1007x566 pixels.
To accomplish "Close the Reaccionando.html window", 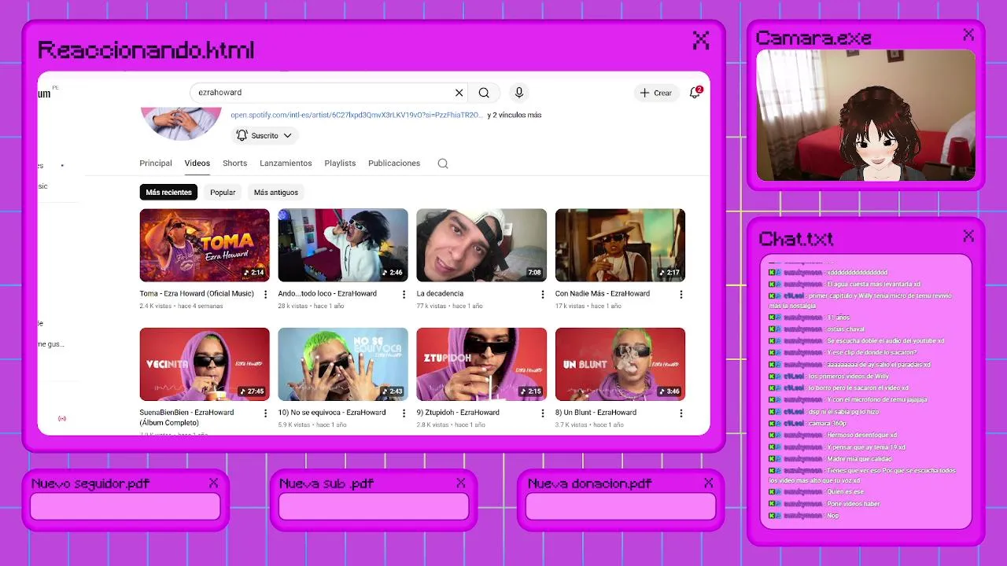I will click(701, 40).
